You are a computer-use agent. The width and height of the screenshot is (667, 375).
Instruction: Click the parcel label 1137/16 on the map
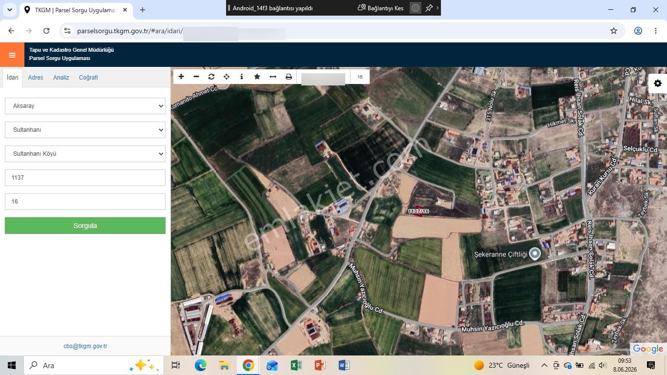(x=418, y=211)
